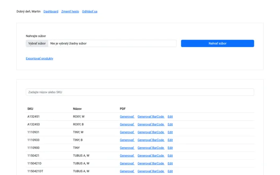Click Generovať for SKU A132451

[127, 117]
